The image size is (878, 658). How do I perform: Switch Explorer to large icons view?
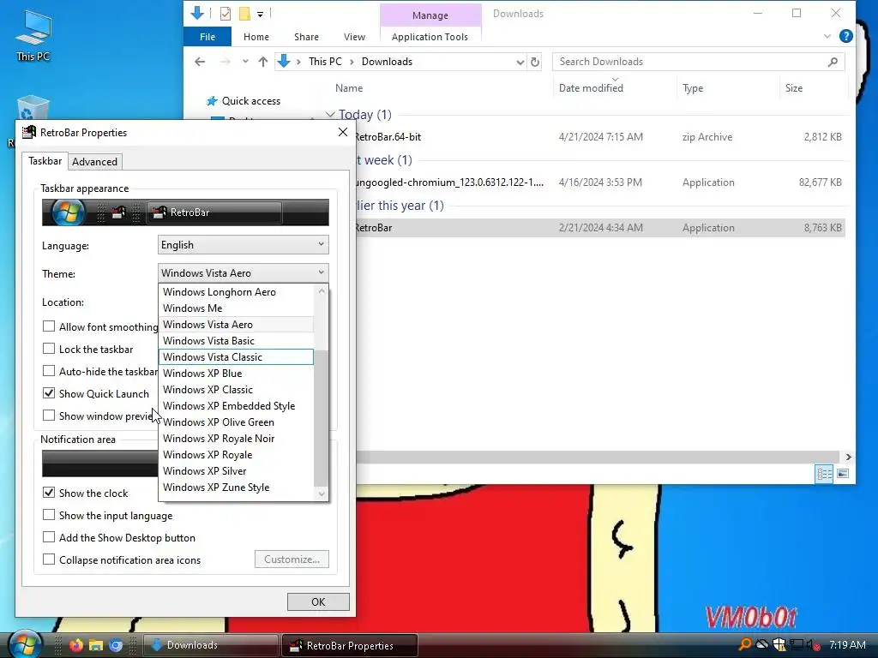click(x=843, y=474)
